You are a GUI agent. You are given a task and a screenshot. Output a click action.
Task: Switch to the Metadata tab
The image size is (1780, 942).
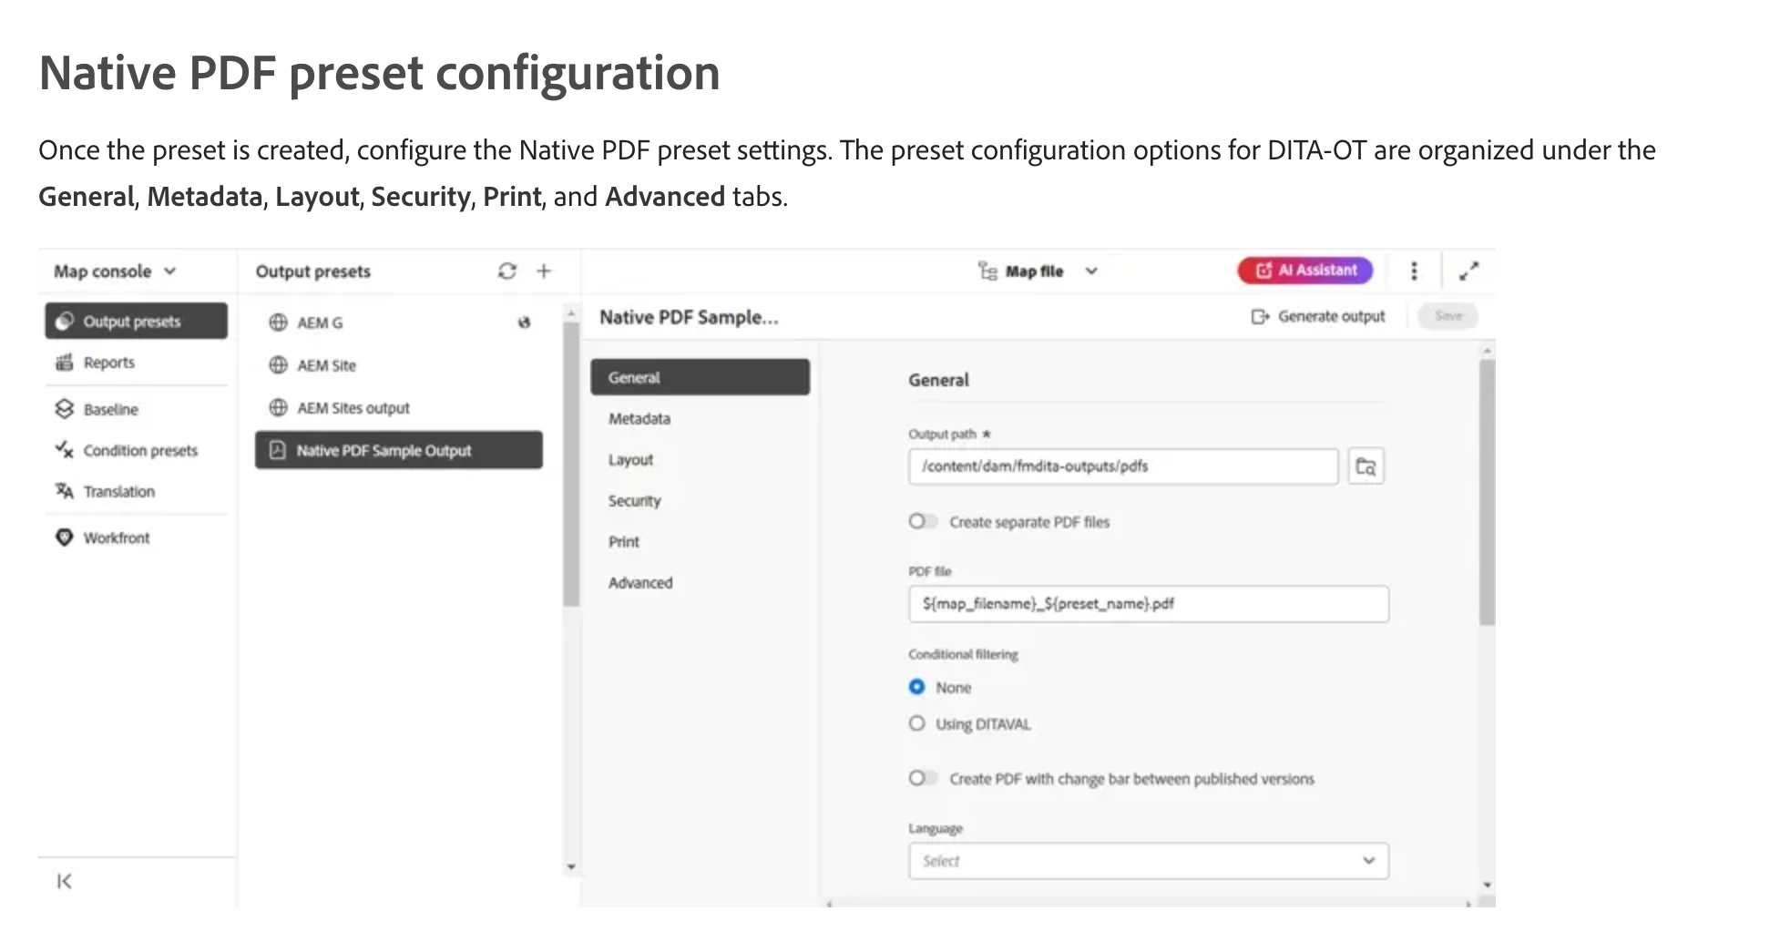tap(639, 419)
